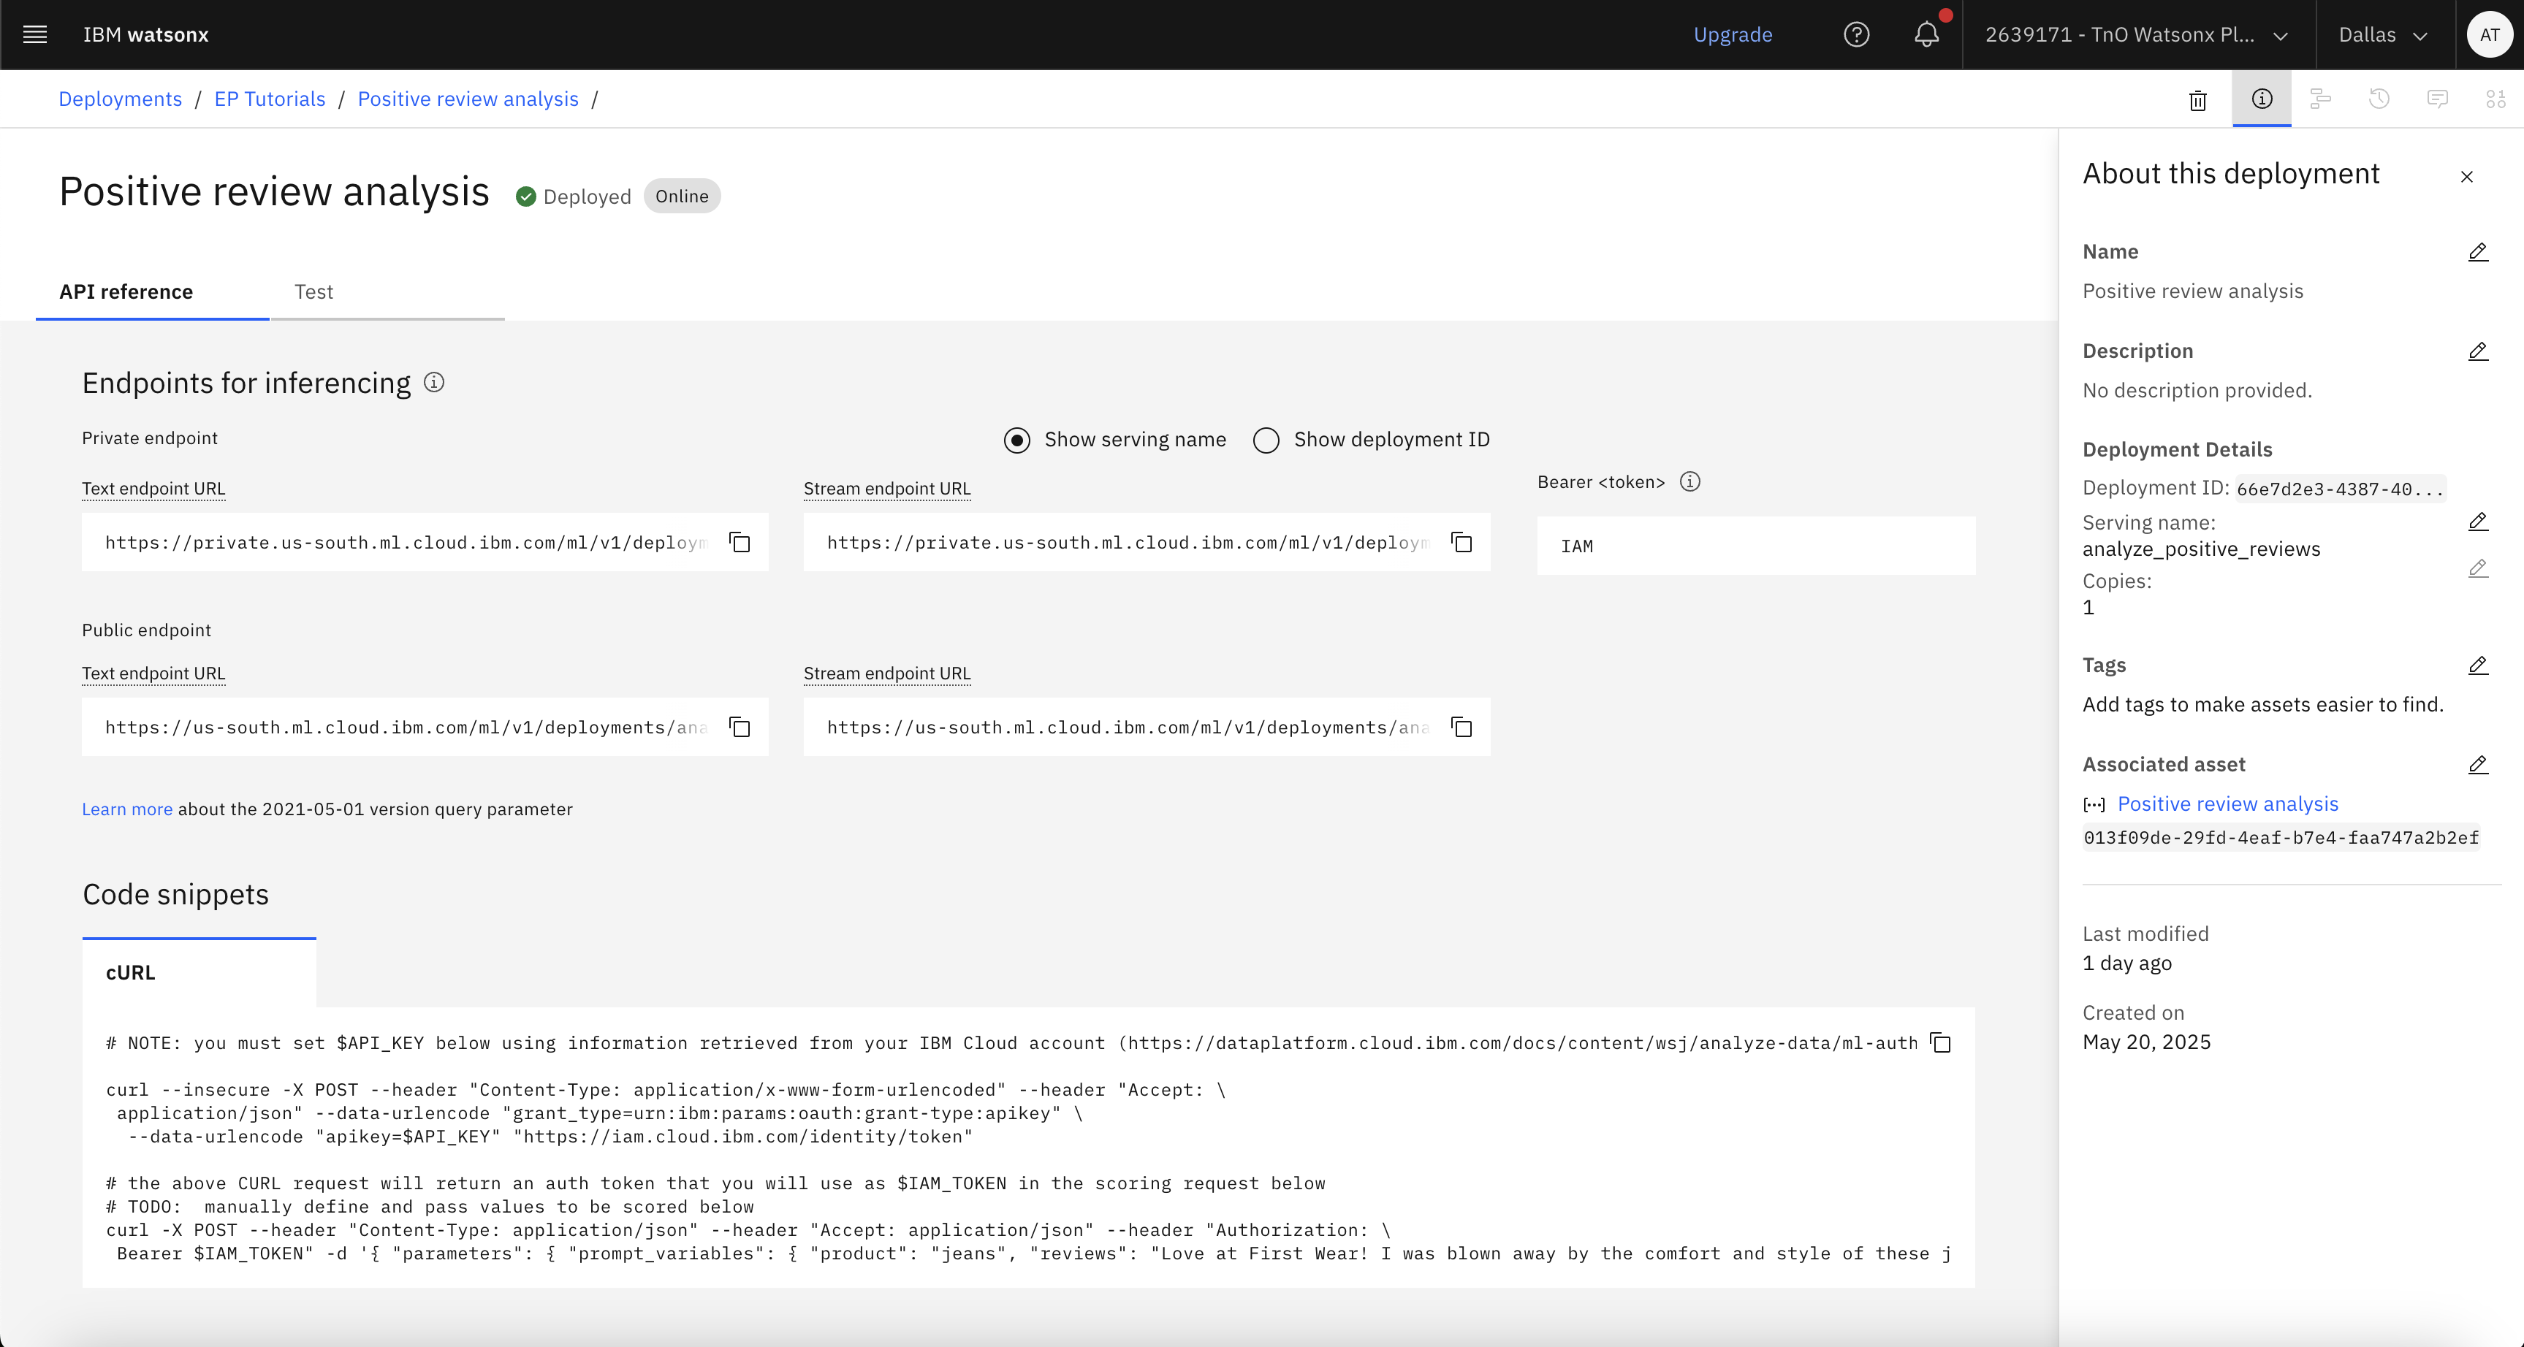Click the AT user avatar
The width and height of the screenshot is (2524, 1347).
click(2489, 35)
